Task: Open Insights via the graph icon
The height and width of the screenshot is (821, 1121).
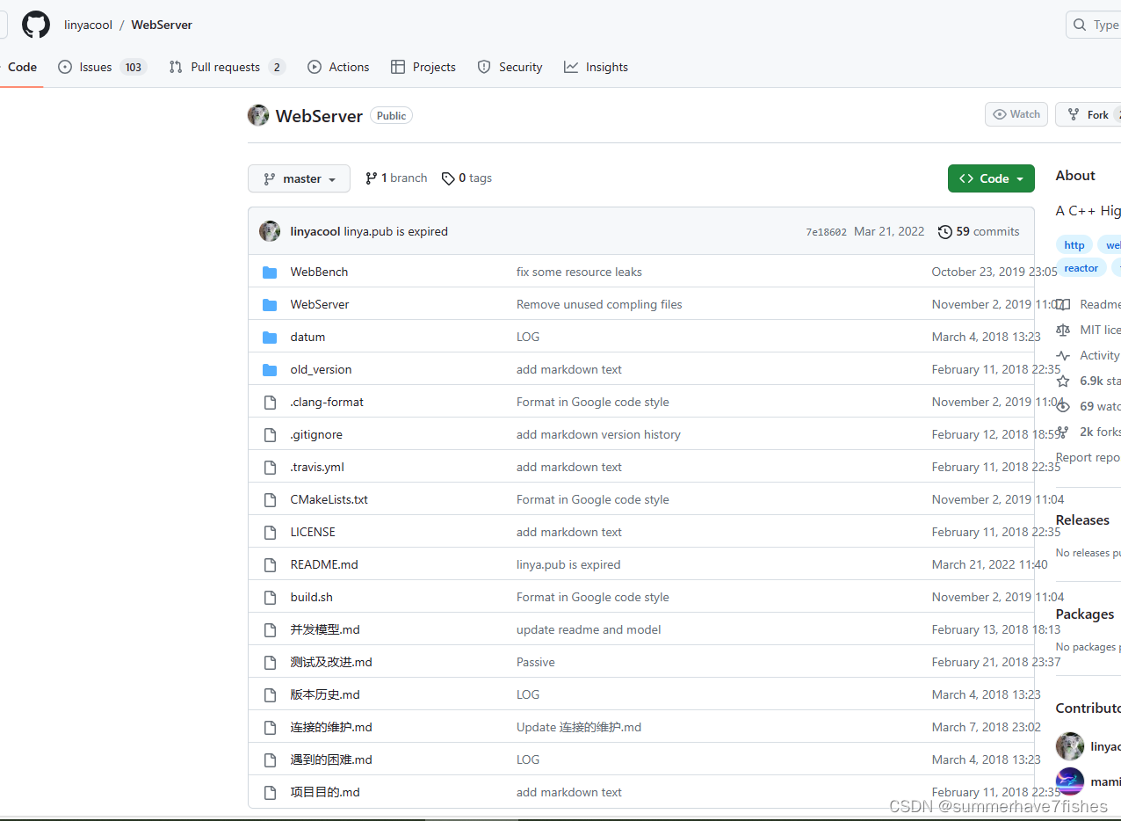Action: (x=572, y=67)
